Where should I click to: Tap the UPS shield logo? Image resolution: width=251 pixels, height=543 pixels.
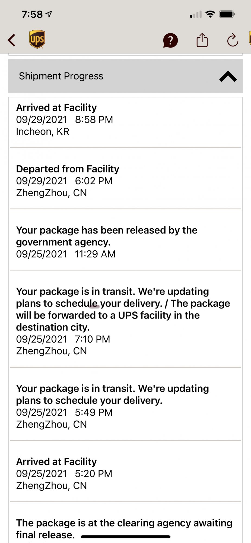coord(37,39)
